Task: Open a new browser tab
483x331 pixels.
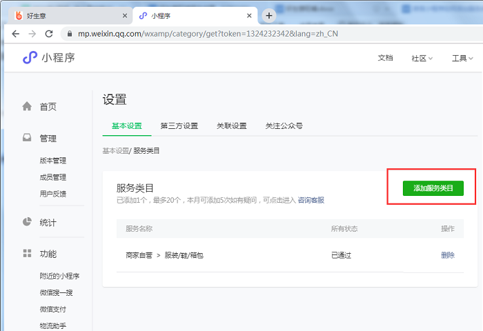Action: pos(269,15)
